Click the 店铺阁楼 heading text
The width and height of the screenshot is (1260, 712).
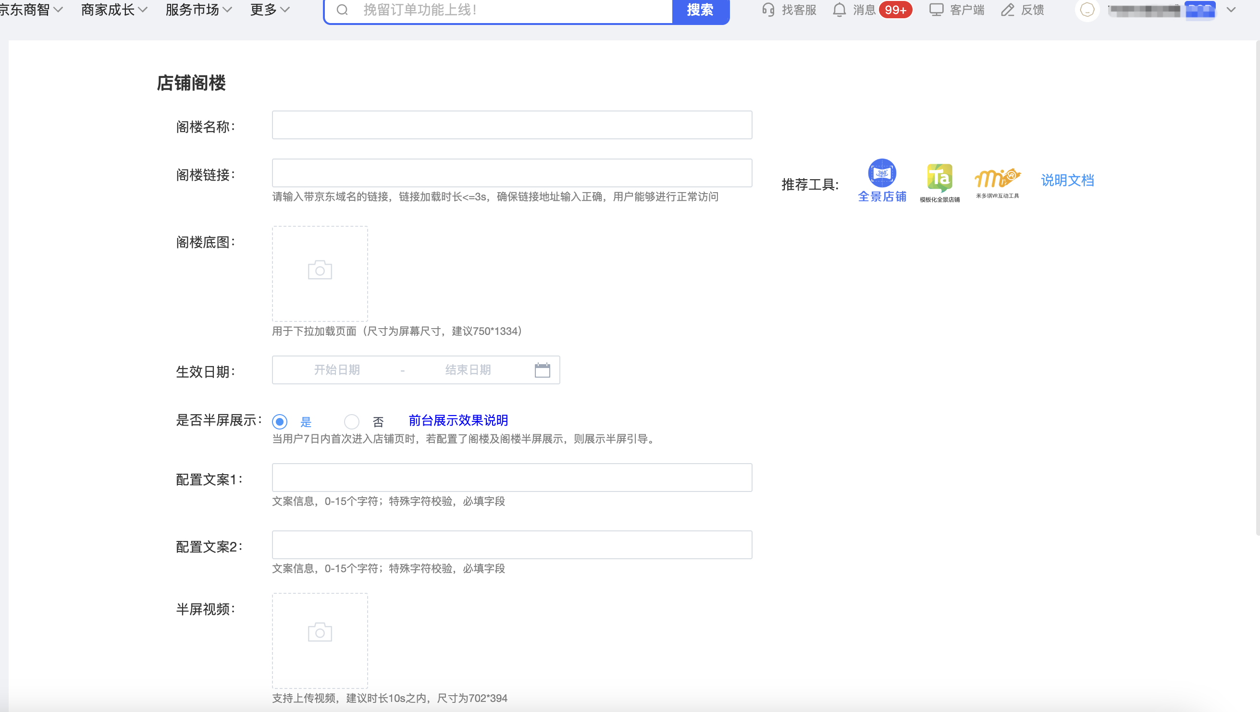191,83
